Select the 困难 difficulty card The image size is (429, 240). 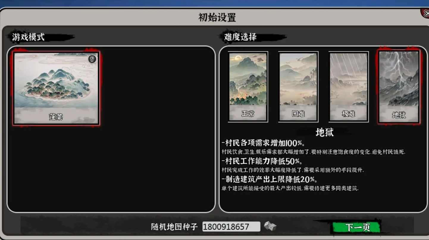298,87
